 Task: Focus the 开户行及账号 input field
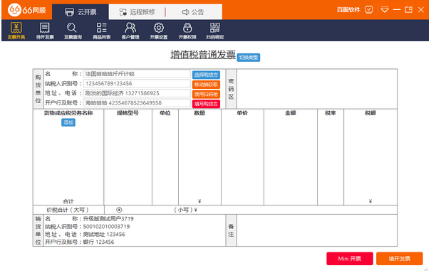[137, 103]
